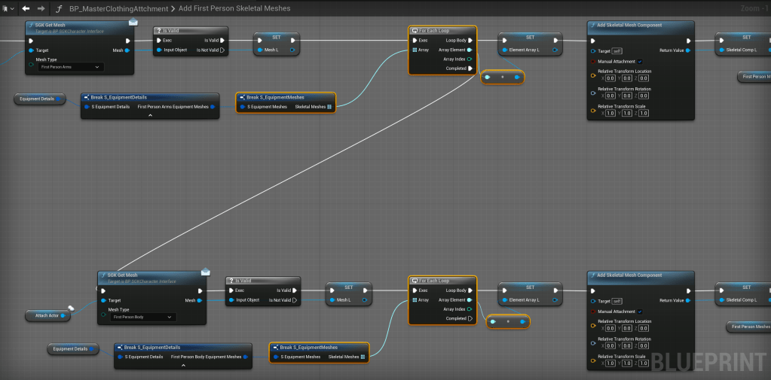Click the Return Value pin on top Add Skeletal Mesh Component
This screenshot has height=380, width=771.
coord(689,50)
